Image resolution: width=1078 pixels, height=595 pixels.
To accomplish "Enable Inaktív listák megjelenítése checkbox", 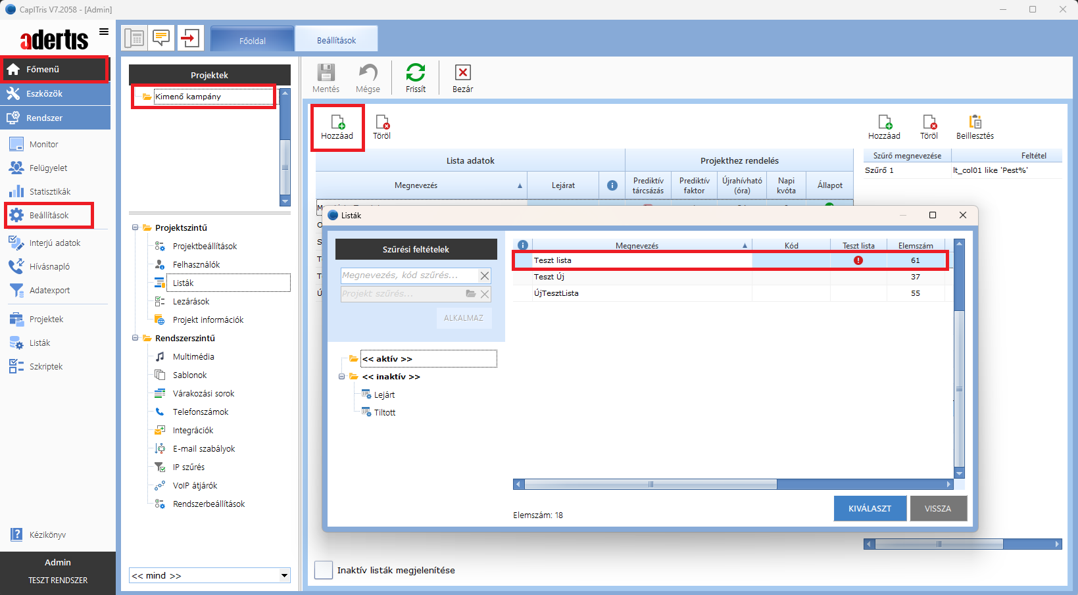I will point(324,570).
